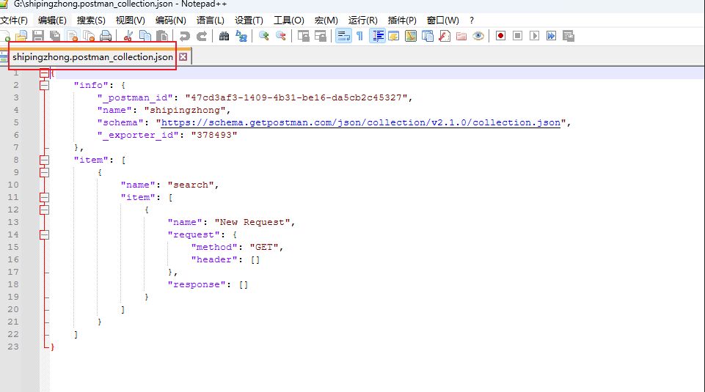
Task: Toggle word wrap in toolbar
Action: pyautogui.click(x=343, y=36)
